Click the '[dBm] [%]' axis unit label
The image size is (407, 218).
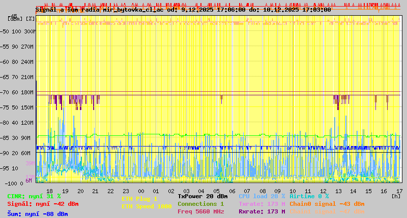point(21,19)
